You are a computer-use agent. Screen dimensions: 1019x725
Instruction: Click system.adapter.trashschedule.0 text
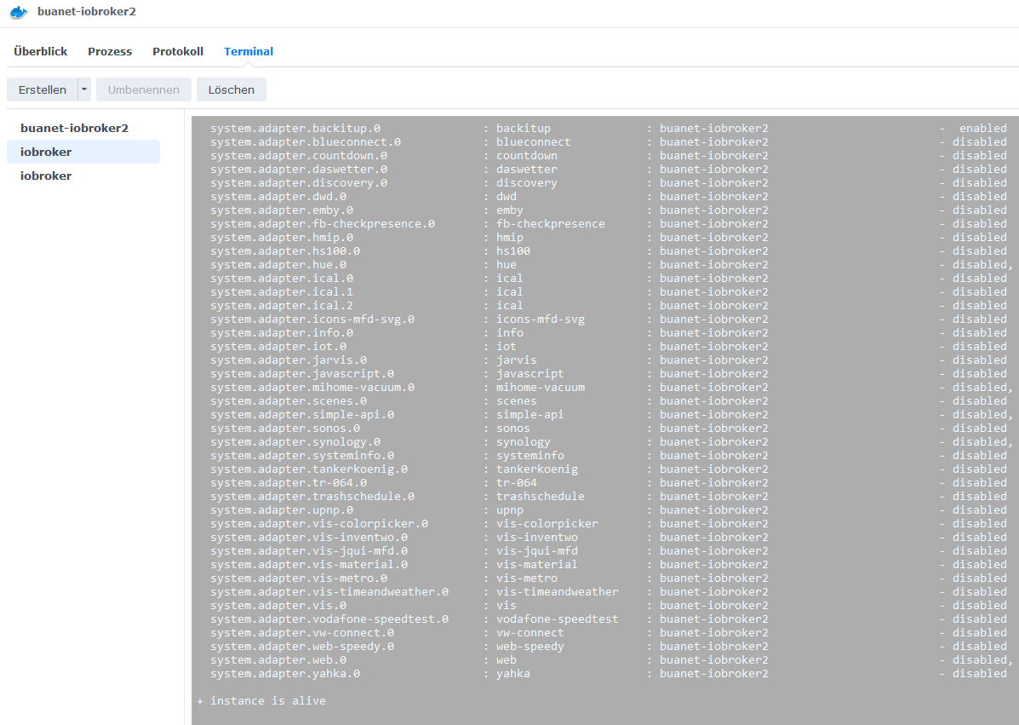click(312, 497)
